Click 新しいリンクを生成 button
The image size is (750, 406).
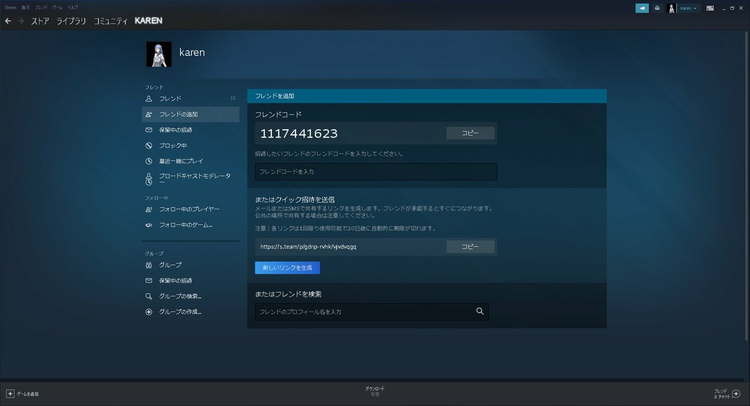click(x=287, y=267)
